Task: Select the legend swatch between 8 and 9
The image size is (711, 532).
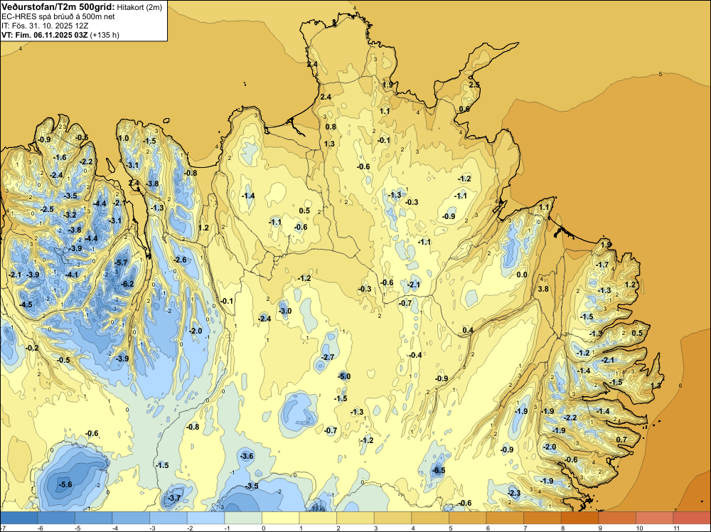Action: tap(579, 518)
